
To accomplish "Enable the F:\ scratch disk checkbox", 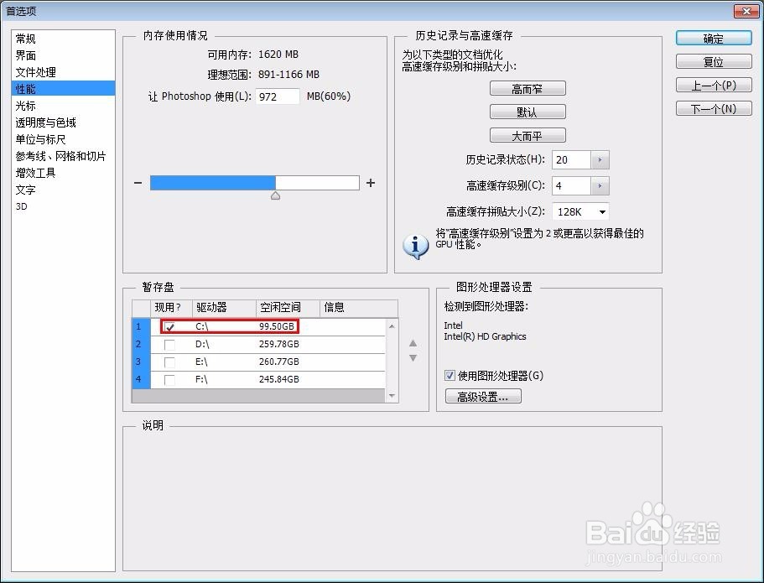I will [x=169, y=380].
